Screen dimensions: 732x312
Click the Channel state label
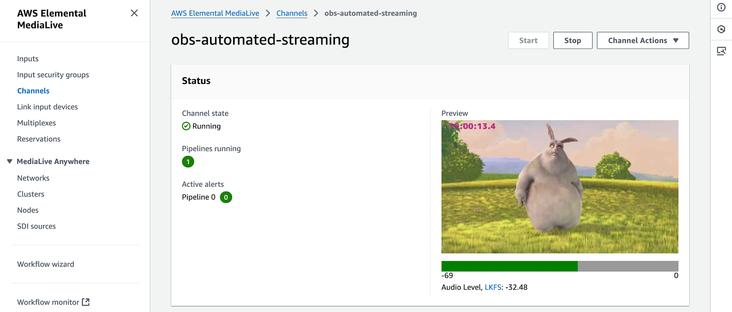pyautogui.click(x=205, y=113)
